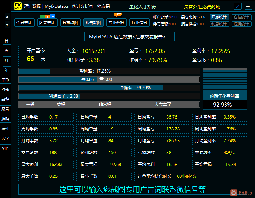Open VIP in sidebar
The height and width of the screenshot is (198, 255).
[x=5, y=148]
